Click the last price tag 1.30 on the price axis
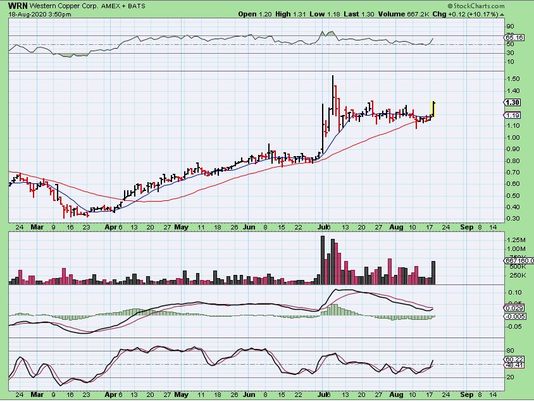This screenshot has width=534, height=402. [x=512, y=102]
